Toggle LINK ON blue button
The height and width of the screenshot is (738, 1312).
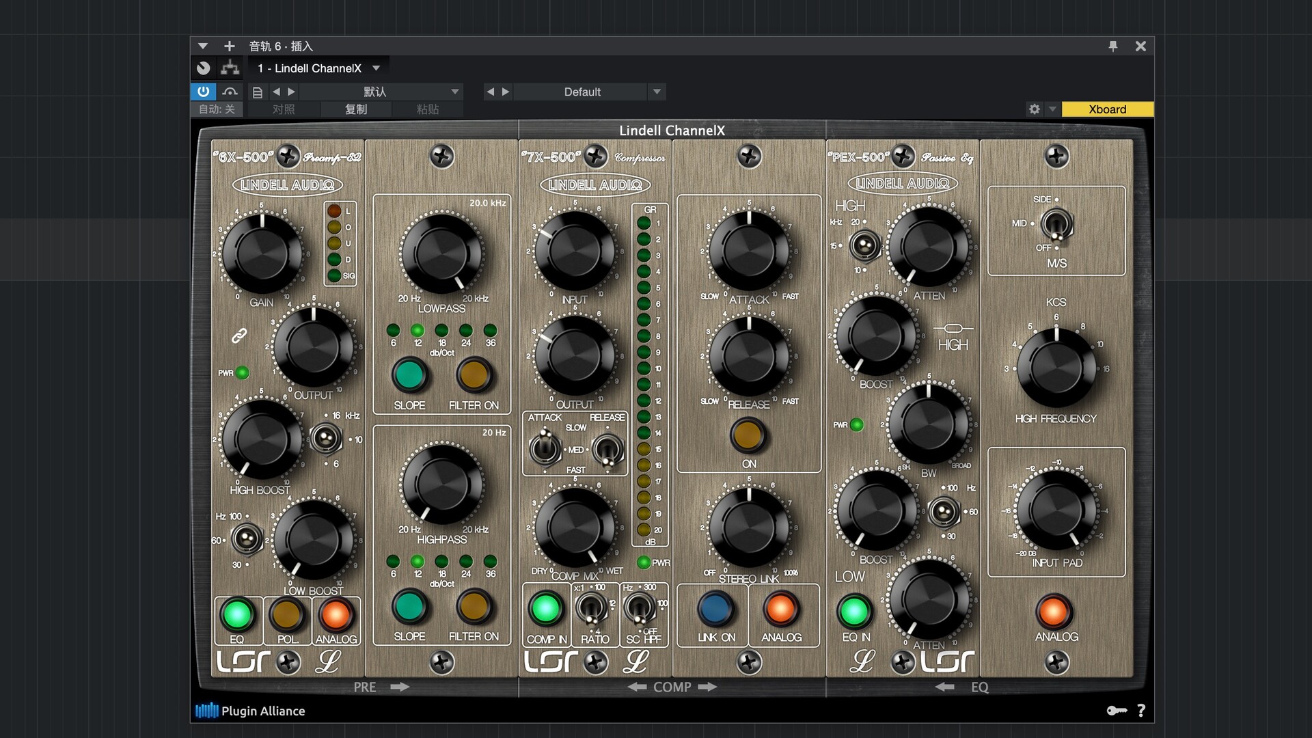(715, 608)
